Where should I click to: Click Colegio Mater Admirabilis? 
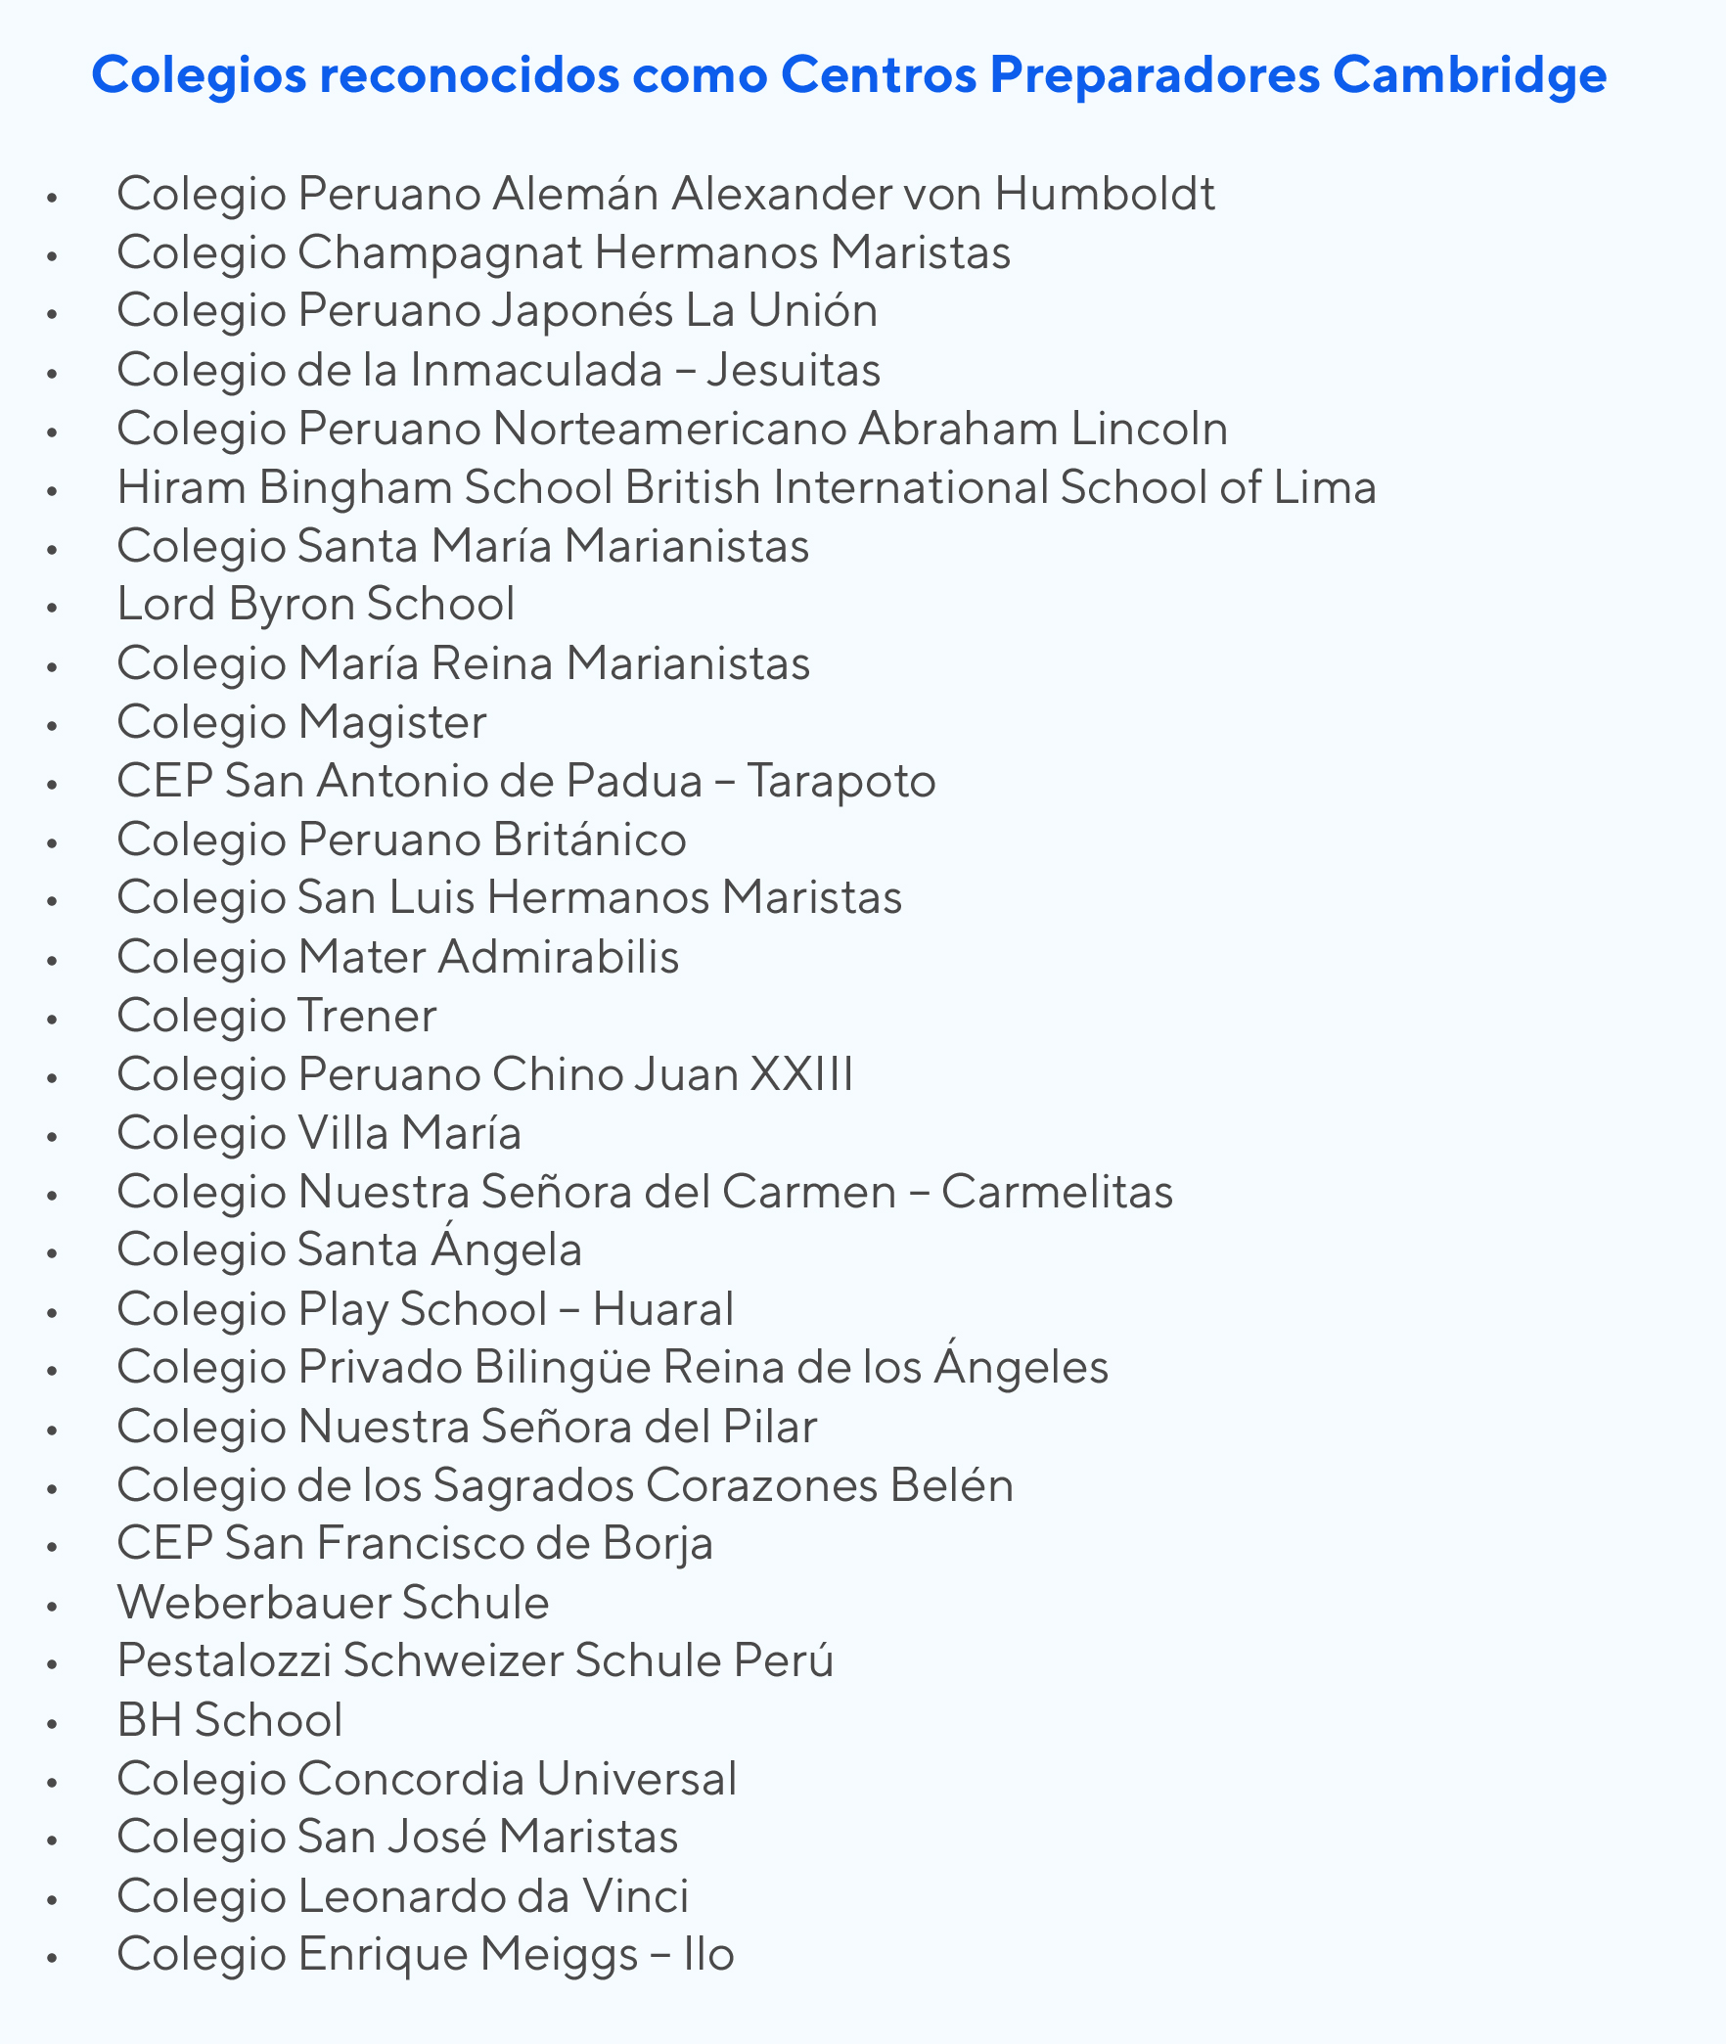397,957
